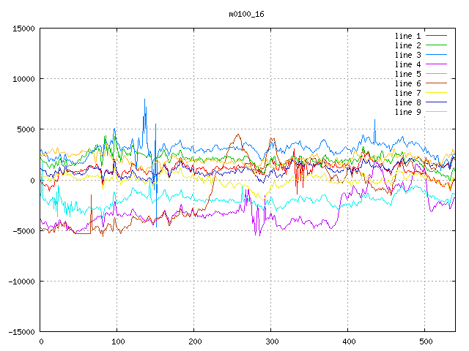Click the red line 1 legend sample

[436, 36]
